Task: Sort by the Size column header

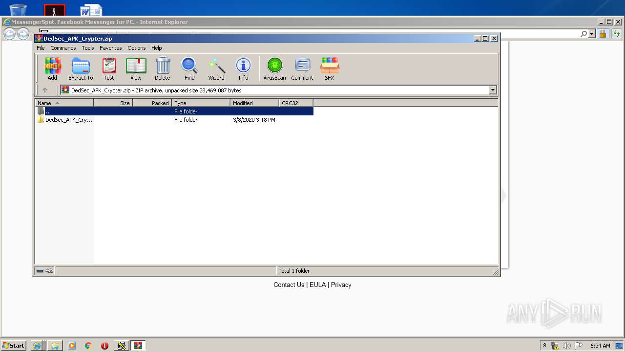Action: (x=113, y=103)
